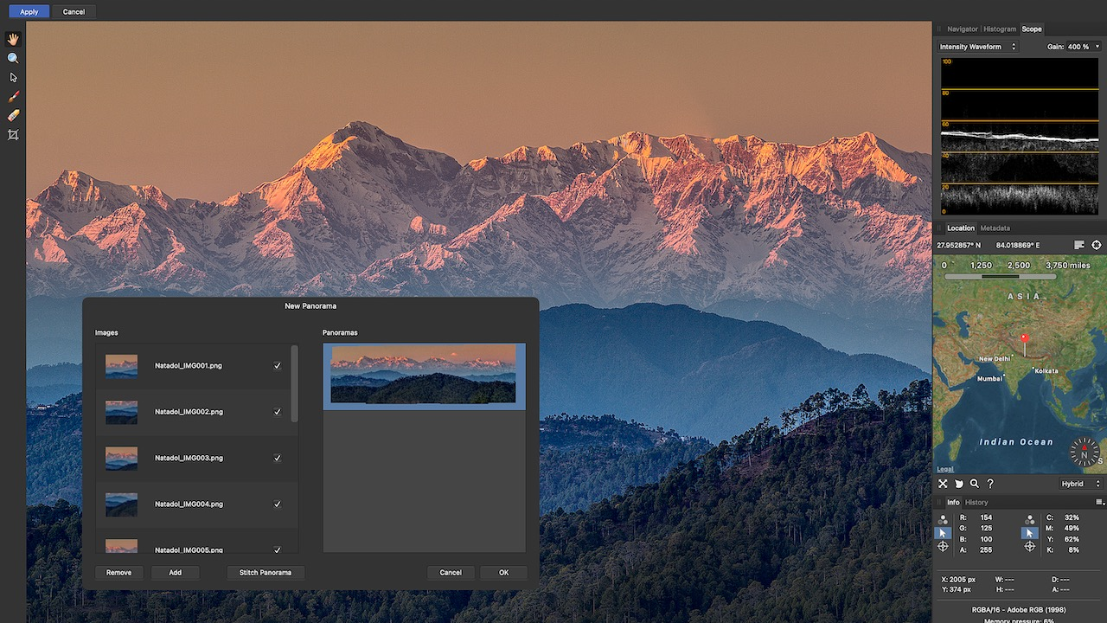This screenshot has width=1107, height=623.
Task: Select the stitched panorama preview thumbnail
Action: coord(424,375)
